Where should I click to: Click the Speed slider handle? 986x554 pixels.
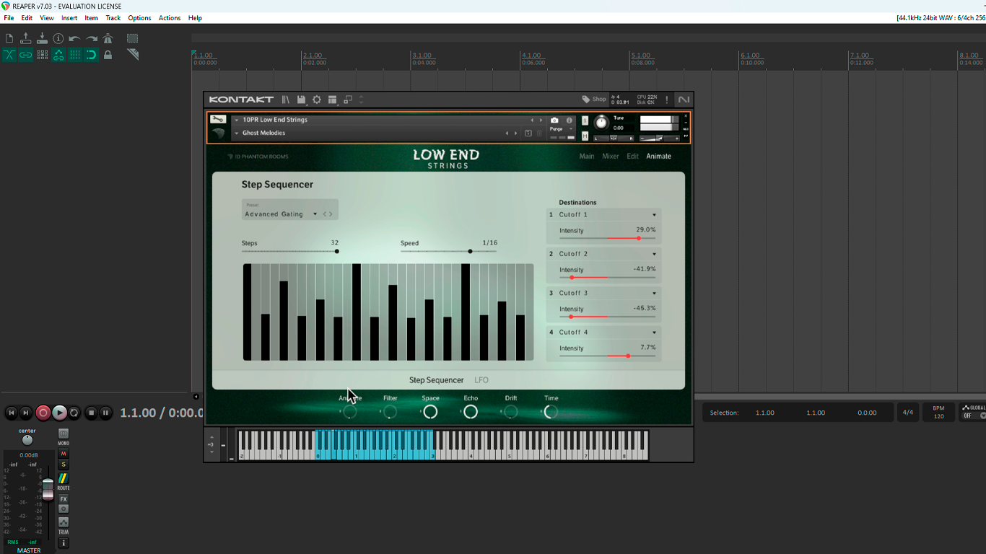[x=470, y=251]
